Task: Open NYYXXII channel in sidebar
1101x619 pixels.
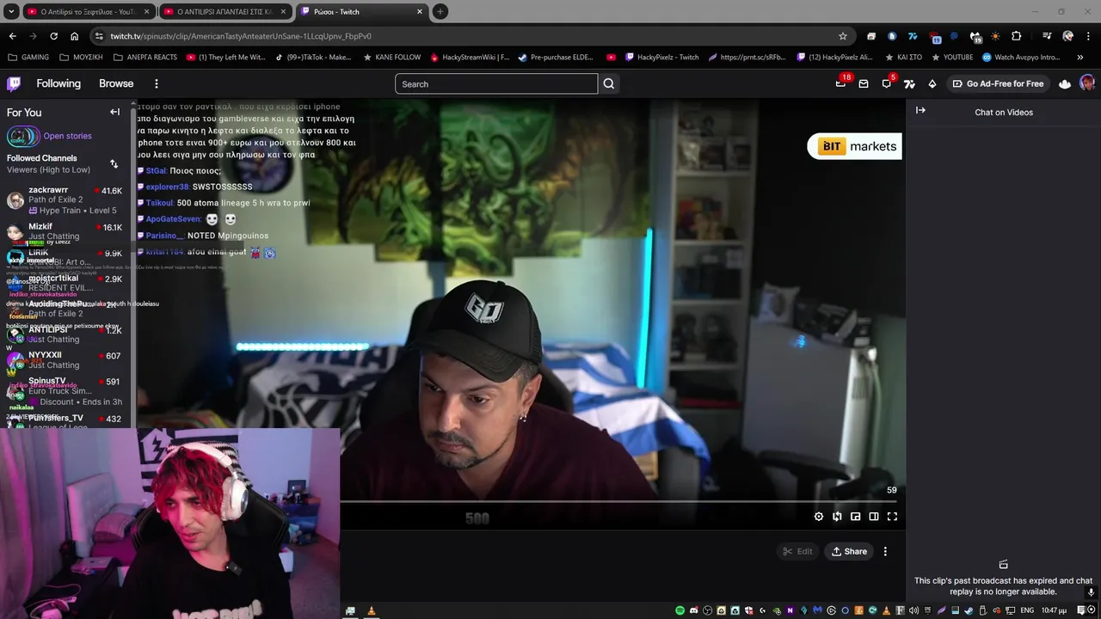Action: (x=65, y=359)
